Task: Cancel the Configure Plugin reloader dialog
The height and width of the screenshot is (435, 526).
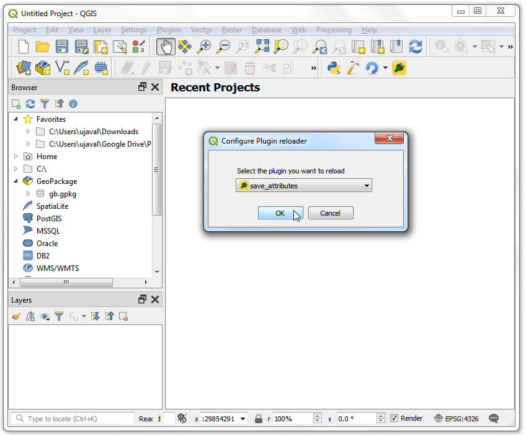Action: coord(330,213)
